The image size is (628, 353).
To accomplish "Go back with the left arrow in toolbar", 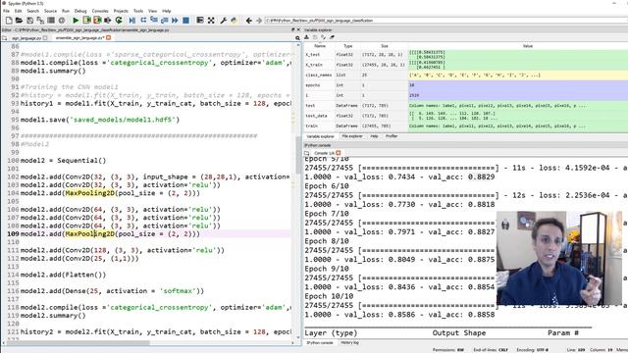I will click(x=248, y=20).
